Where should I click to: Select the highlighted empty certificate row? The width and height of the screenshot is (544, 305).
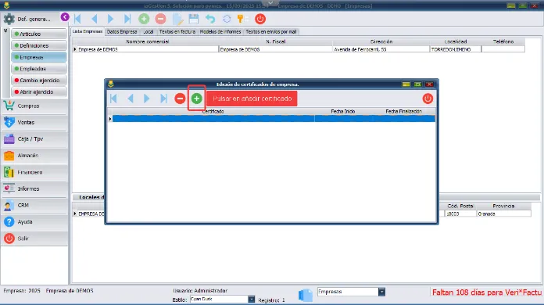(274, 119)
